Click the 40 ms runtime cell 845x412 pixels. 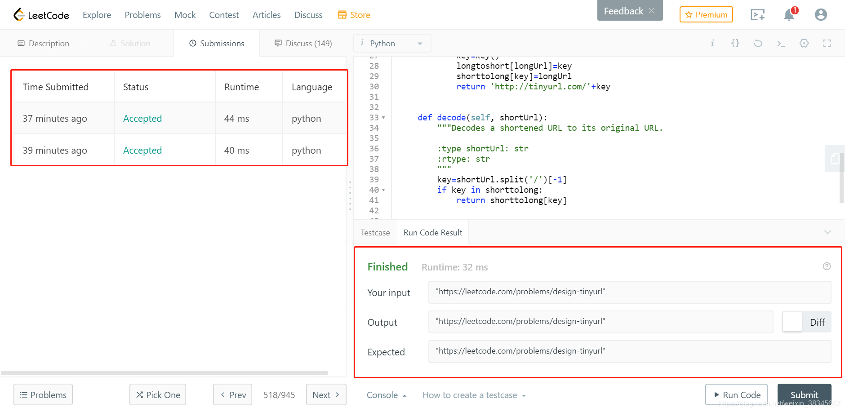coord(249,150)
